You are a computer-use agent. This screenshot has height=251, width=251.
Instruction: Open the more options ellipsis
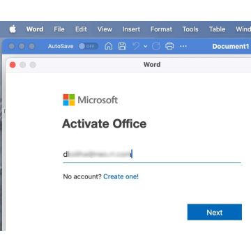coord(183,46)
